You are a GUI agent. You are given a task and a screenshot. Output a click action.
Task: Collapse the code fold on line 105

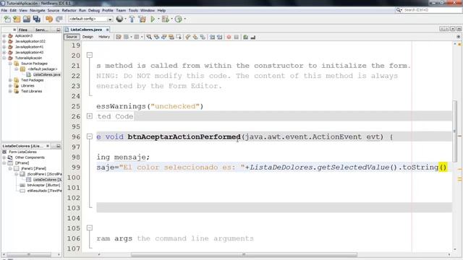click(x=90, y=228)
